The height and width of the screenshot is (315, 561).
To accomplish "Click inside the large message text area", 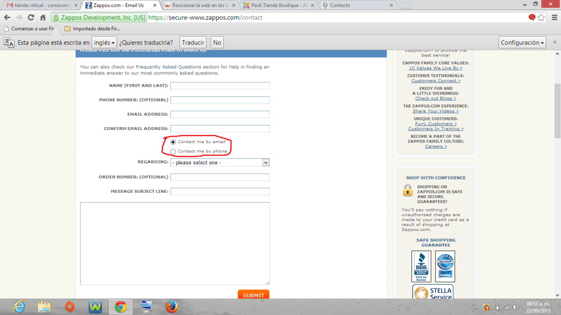I will point(174,244).
